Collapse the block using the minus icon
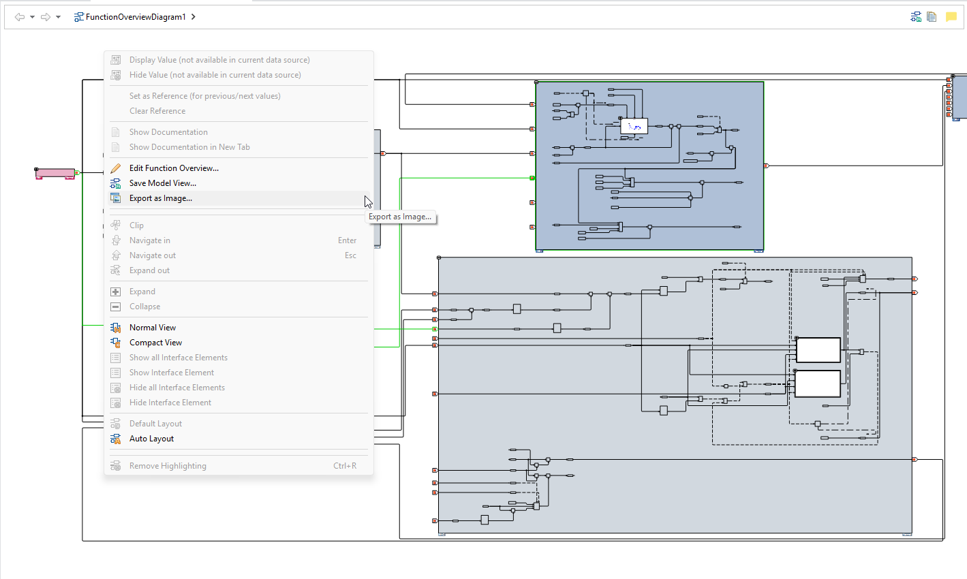This screenshot has width=967, height=579. pyautogui.click(x=116, y=306)
